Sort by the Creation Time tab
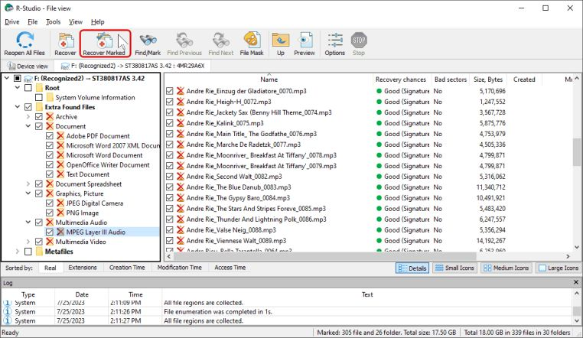Image resolution: width=583 pixels, height=338 pixels. (x=127, y=268)
